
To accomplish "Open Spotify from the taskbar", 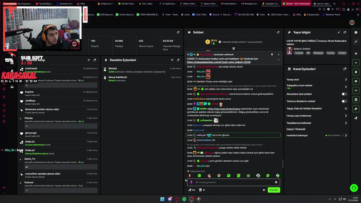I will click(x=184, y=199).
